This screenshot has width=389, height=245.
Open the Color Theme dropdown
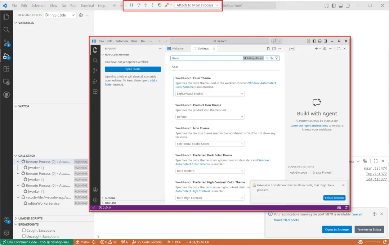pyautogui.click(x=210, y=94)
